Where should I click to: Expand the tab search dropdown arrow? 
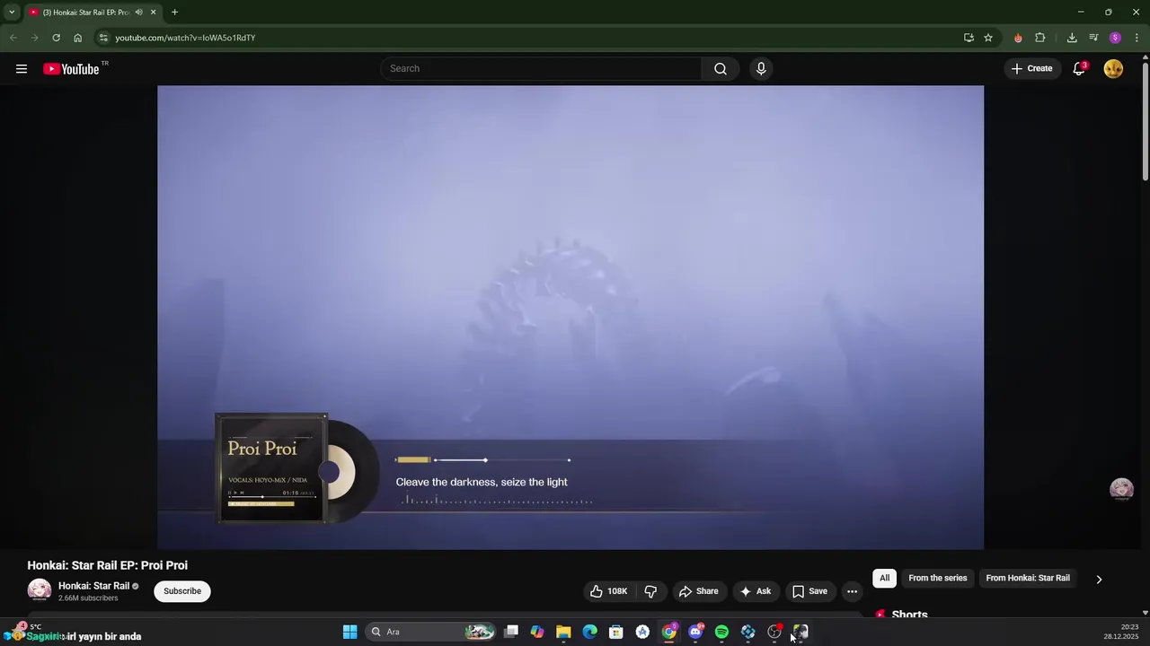pos(12,13)
